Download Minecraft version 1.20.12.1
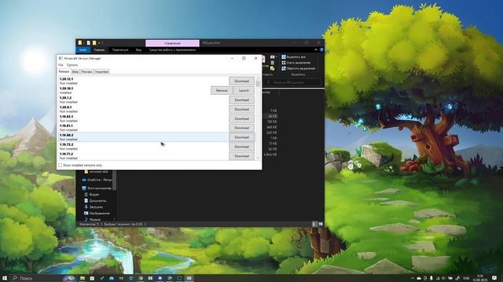The height and width of the screenshot is (282, 503). click(241, 81)
